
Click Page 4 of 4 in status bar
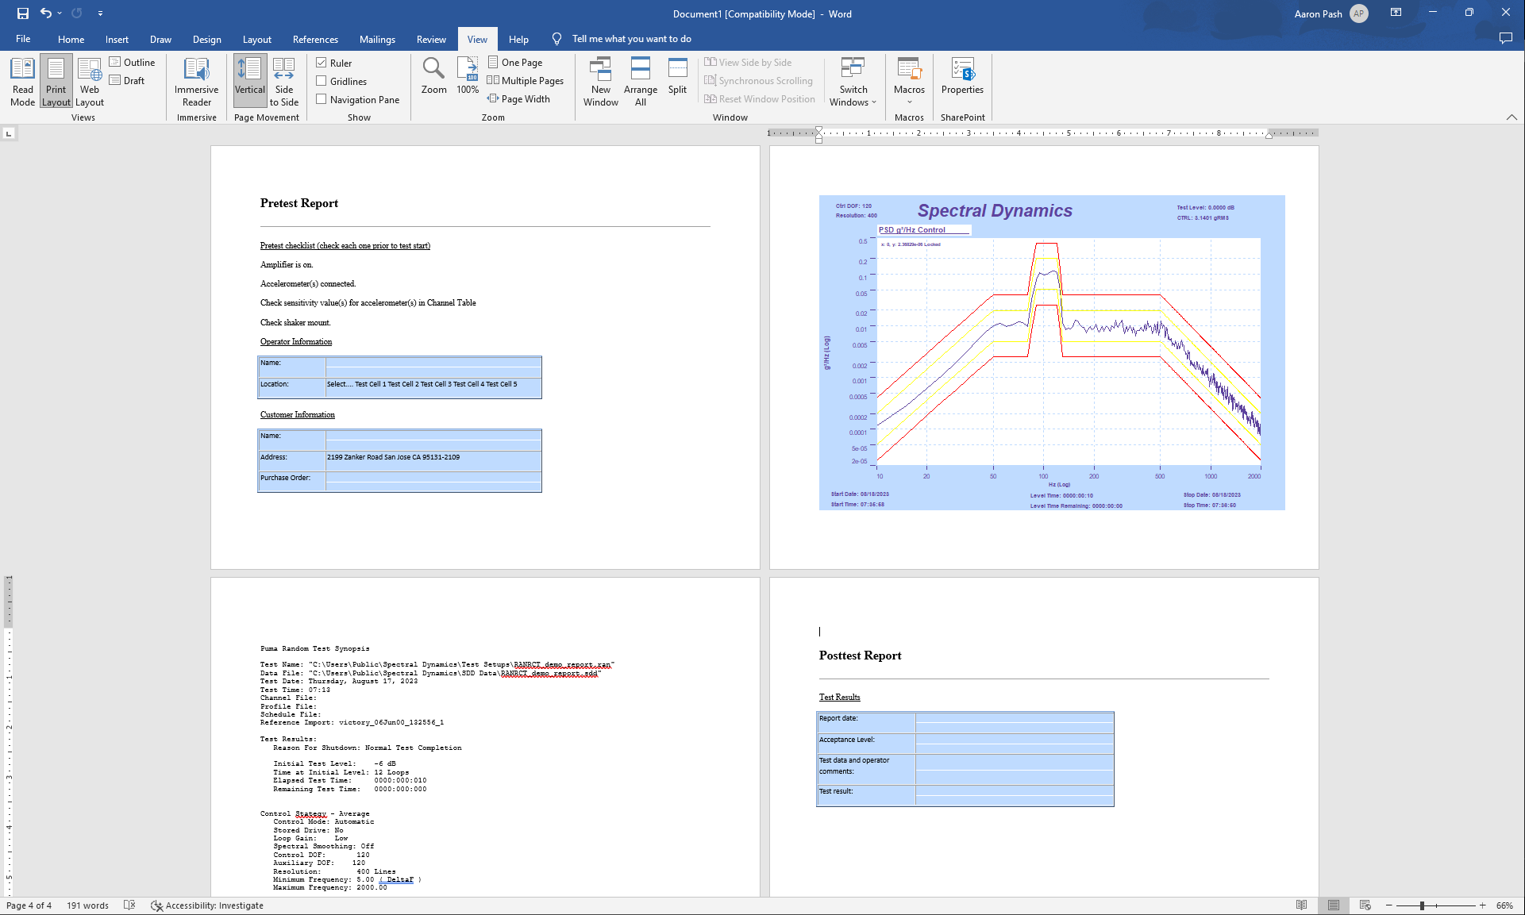29,905
